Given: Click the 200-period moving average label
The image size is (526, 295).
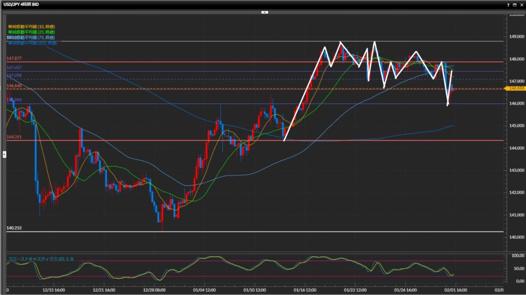Looking at the screenshot, I should tap(32, 44).
